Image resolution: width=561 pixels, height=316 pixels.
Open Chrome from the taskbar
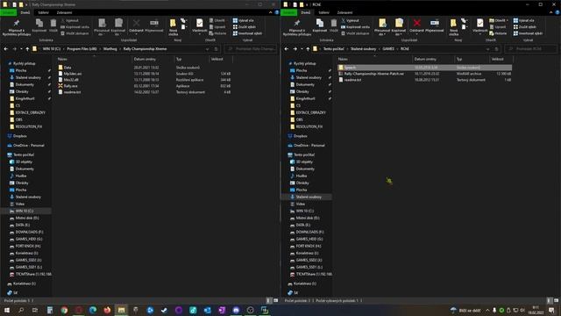[x=64, y=310]
